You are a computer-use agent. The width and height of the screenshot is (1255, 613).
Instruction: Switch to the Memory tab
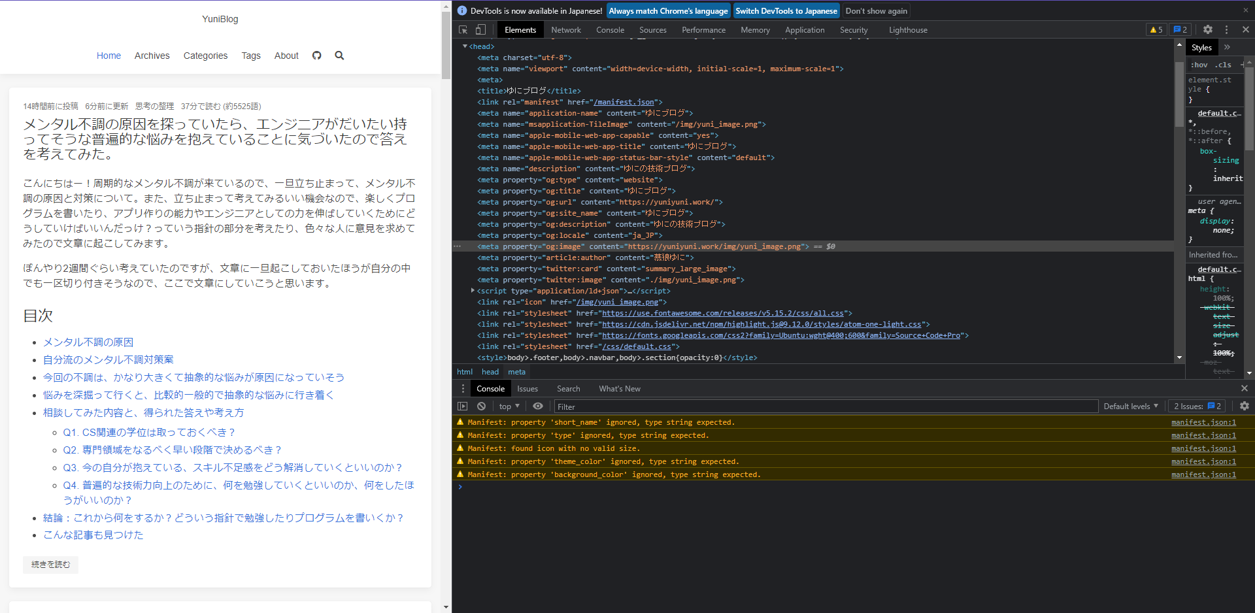pyautogui.click(x=755, y=29)
